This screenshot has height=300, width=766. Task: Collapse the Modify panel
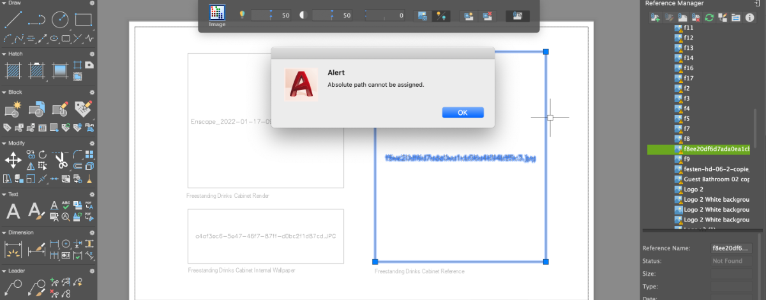point(3,143)
